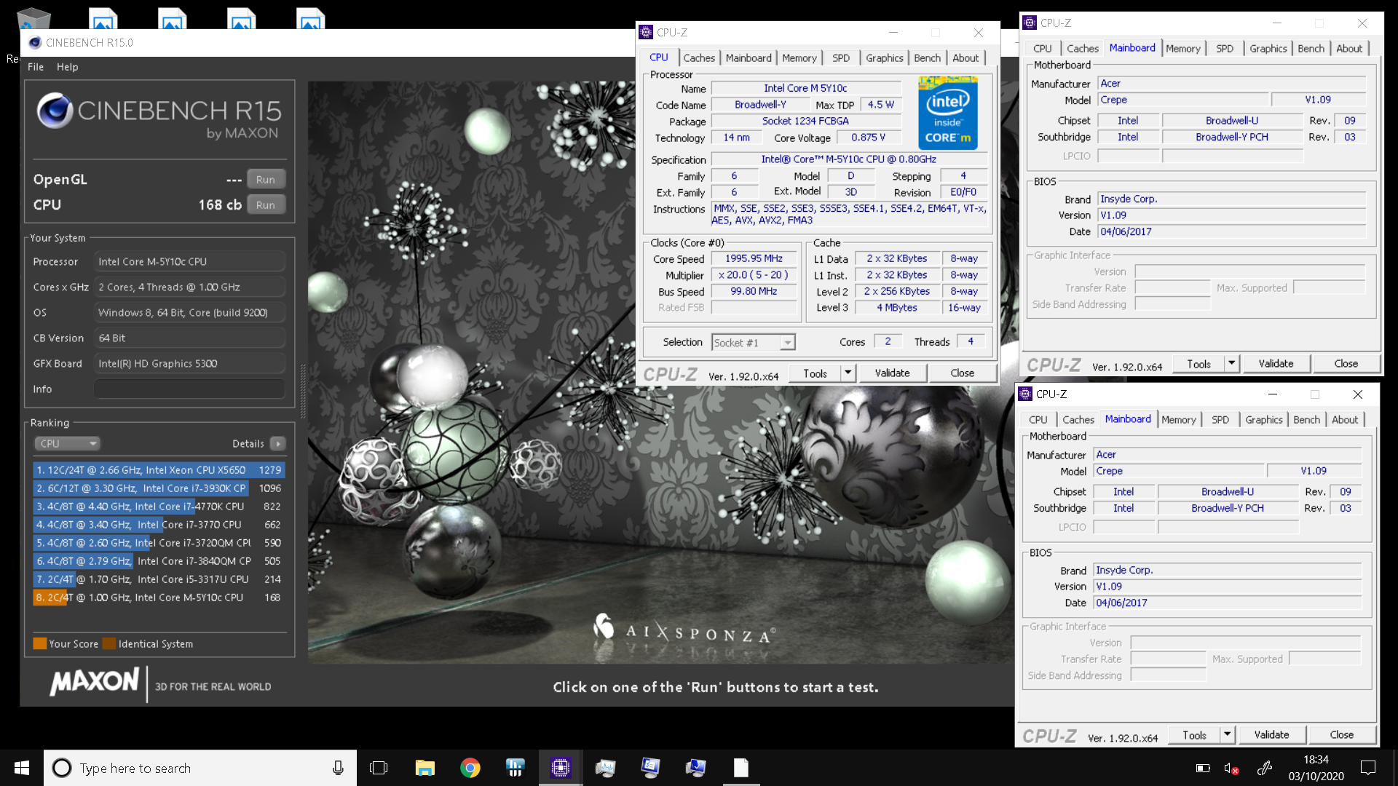Click Close button in bottom-right CPU-Z window
Image resolution: width=1398 pixels, height=786 pixels.
click(x=1341, y=735)
